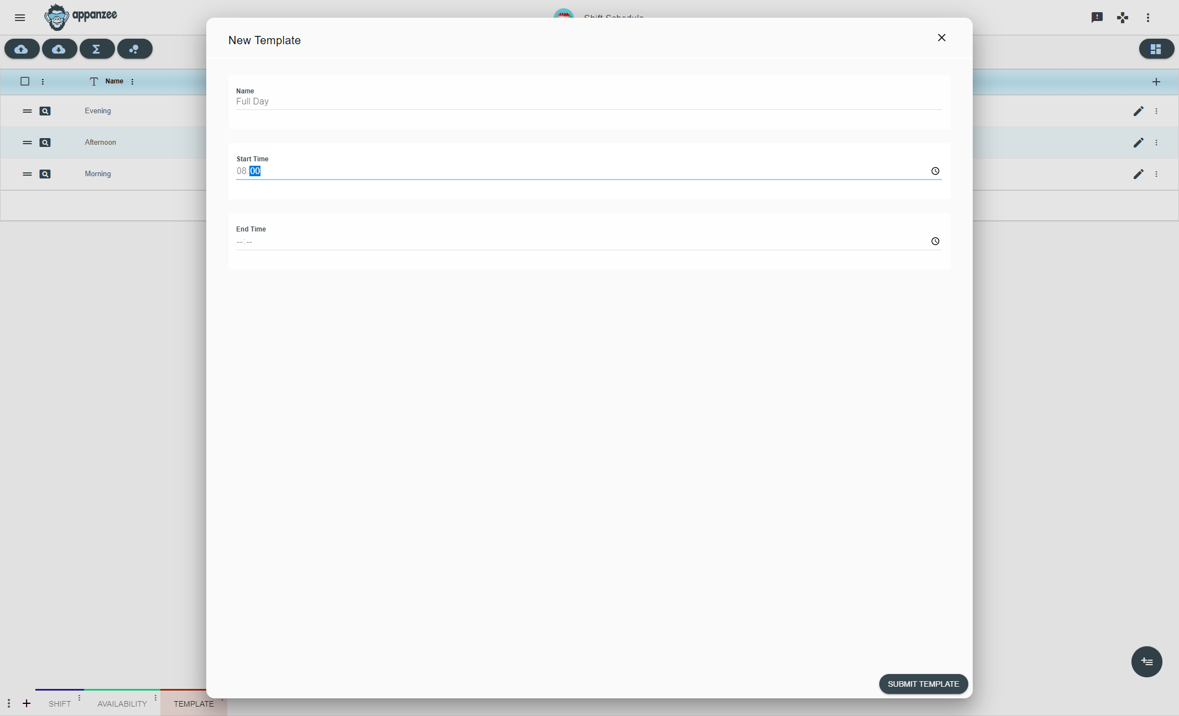Open the dashboard layout icon
The width and height of the screenshot is (1179, 716).
[1156, 49]
